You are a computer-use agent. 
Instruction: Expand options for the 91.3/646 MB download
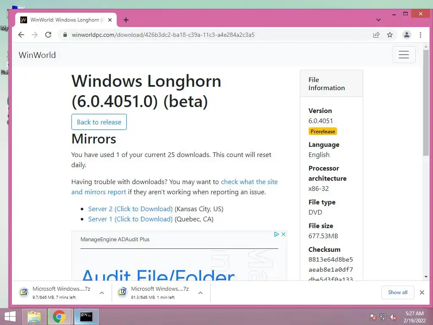point(200,293)
